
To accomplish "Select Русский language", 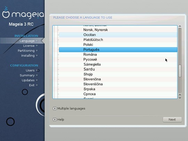I will [x=118, y=60].
